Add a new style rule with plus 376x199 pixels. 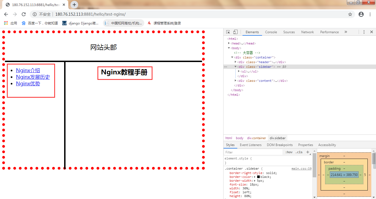coord(308,152)
